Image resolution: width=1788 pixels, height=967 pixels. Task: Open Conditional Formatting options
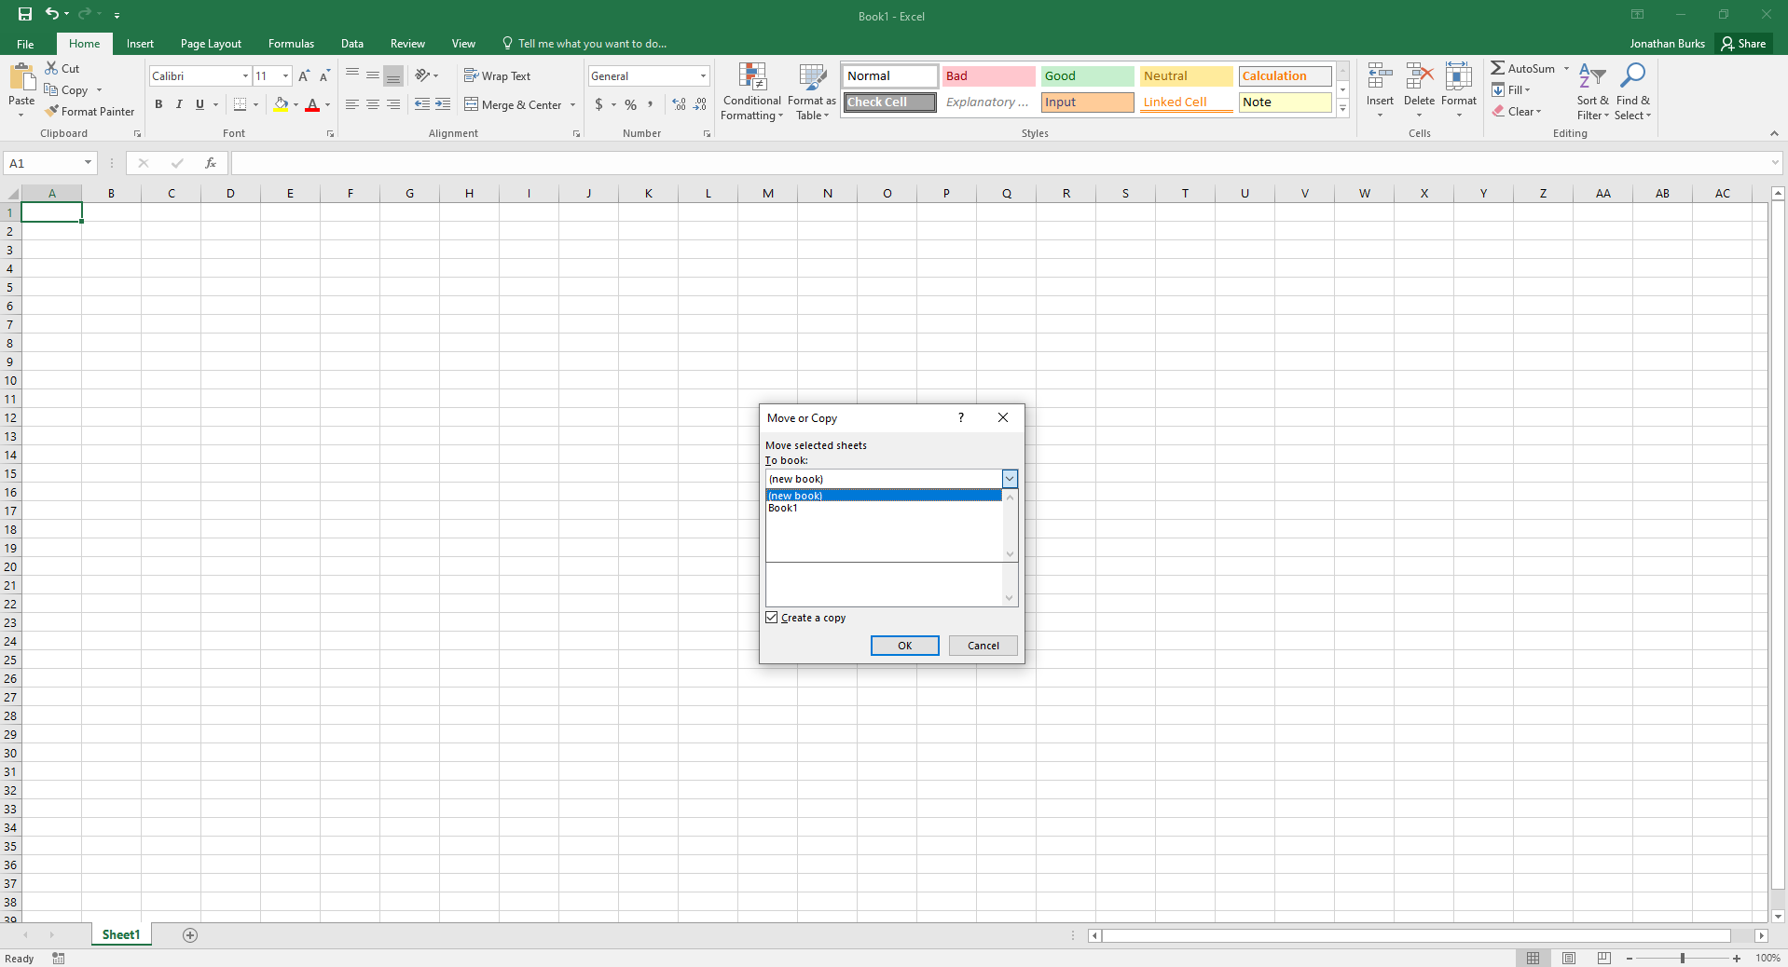[751, 91]
